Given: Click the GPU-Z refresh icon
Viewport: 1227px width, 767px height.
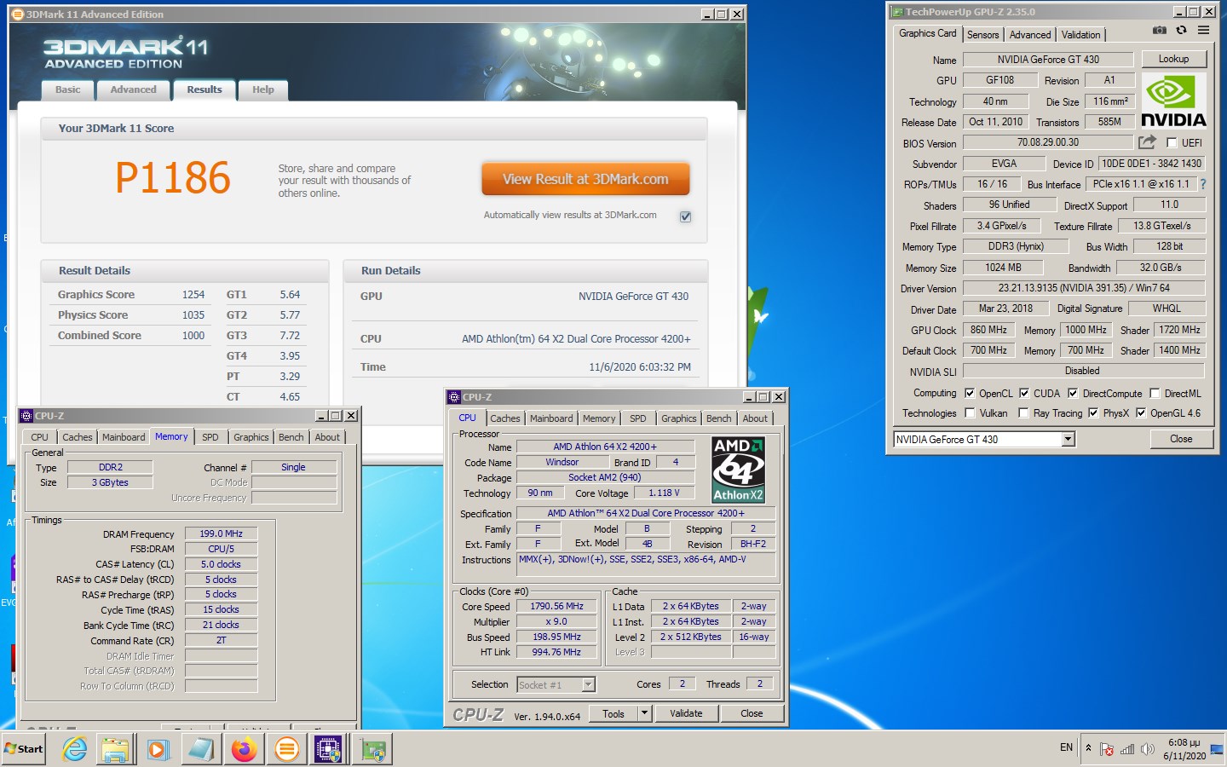Looking at the screenshot, I should pos(1181,30).
